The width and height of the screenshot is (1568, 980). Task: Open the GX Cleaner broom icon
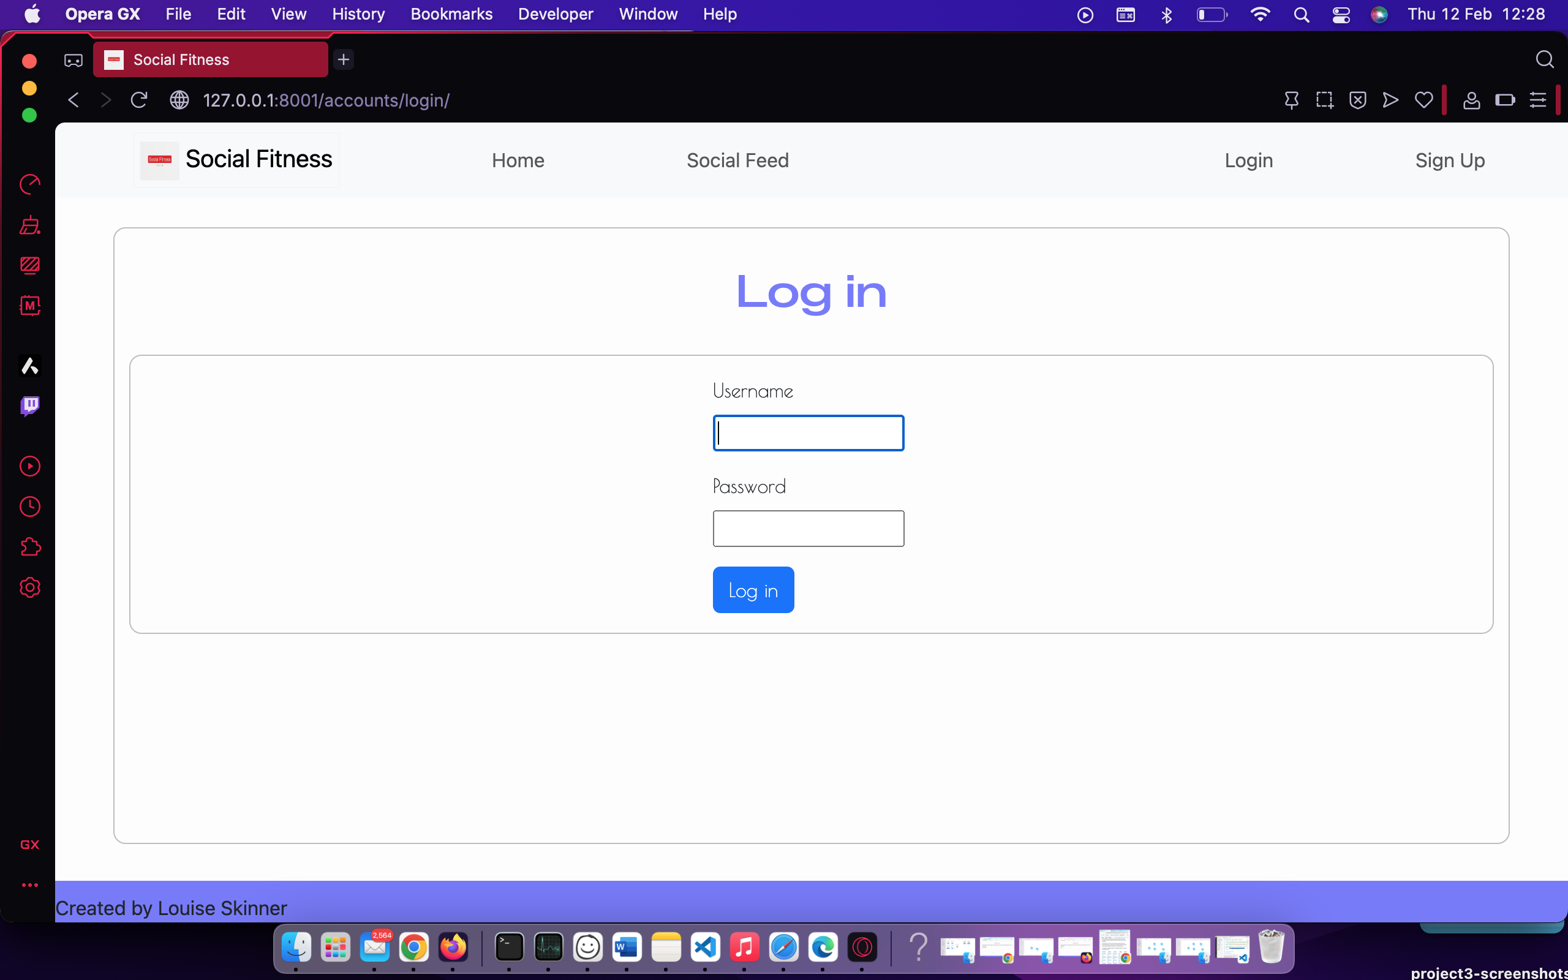[x=30, y=225]
